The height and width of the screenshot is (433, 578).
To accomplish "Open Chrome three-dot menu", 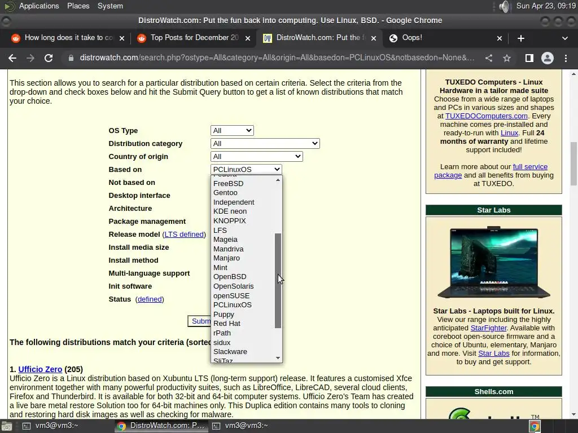I will pyautogui.click(x=566, y=58).
